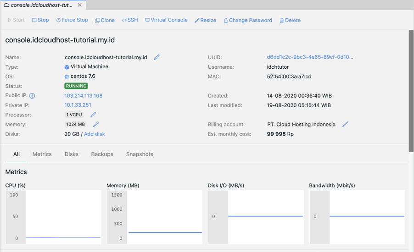Click the Virtual Machine cube icon
Image resolution: width=414 pixels, height=252 pixels.
[x=67, y=67]
